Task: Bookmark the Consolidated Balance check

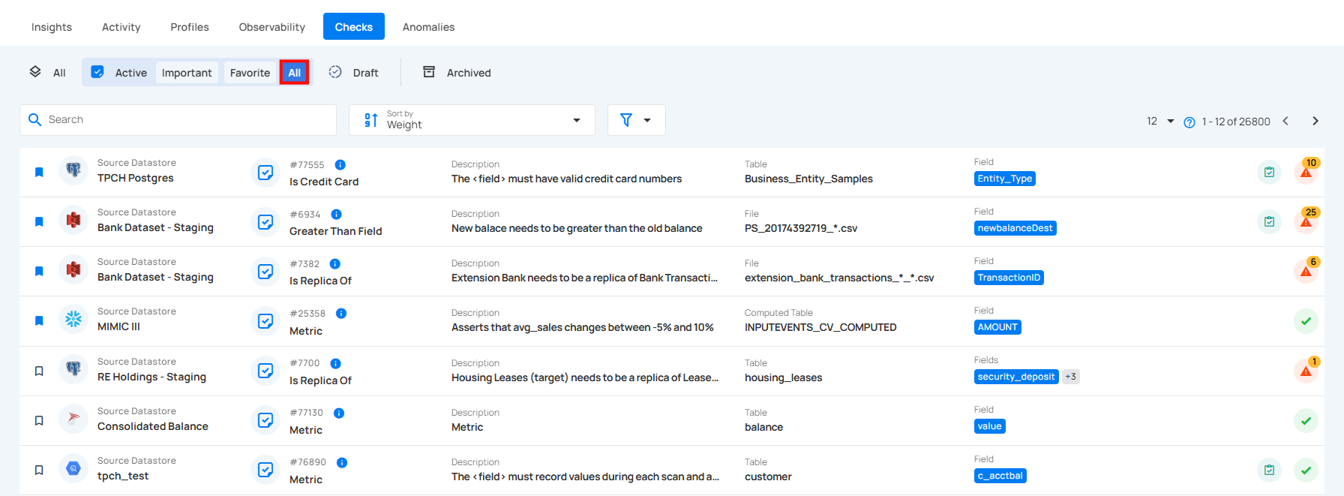Action: [x=39, y=420]
